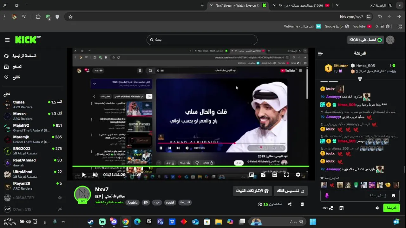Screen dimensions: 406x228
Task: Open the browse icon in the sidebar
Action: [x=6, y=66]
